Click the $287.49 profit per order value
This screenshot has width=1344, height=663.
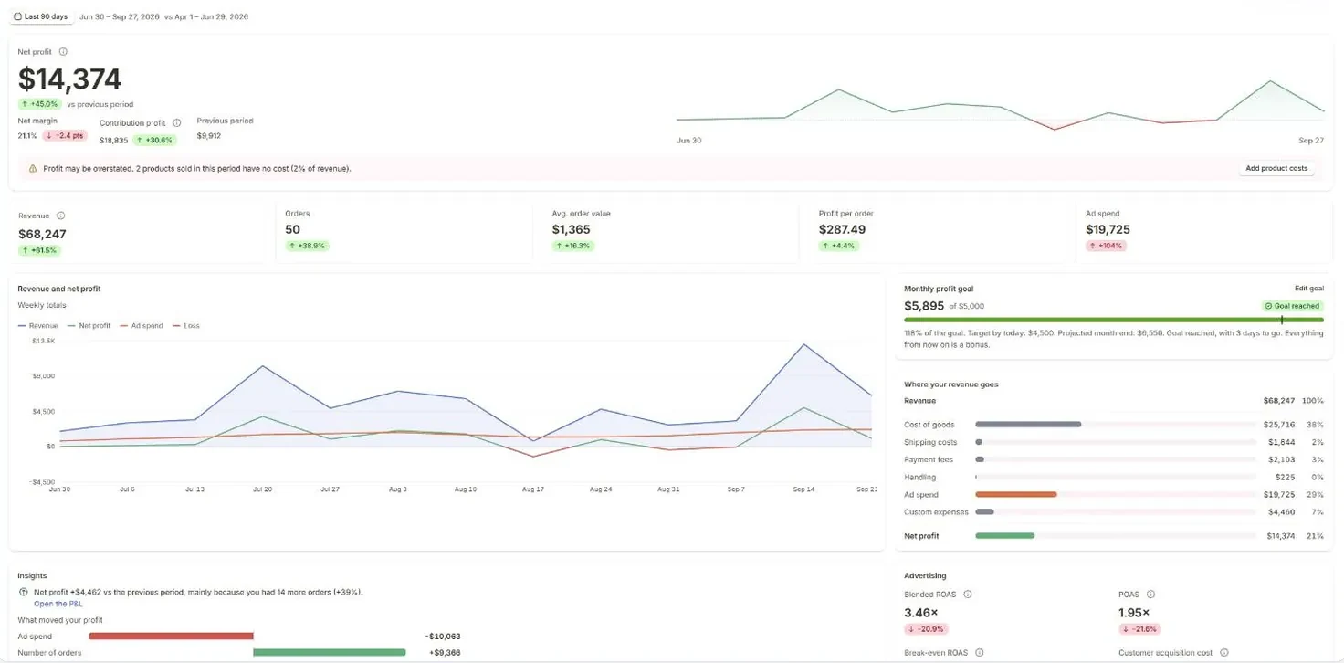(x=842, y=230)
